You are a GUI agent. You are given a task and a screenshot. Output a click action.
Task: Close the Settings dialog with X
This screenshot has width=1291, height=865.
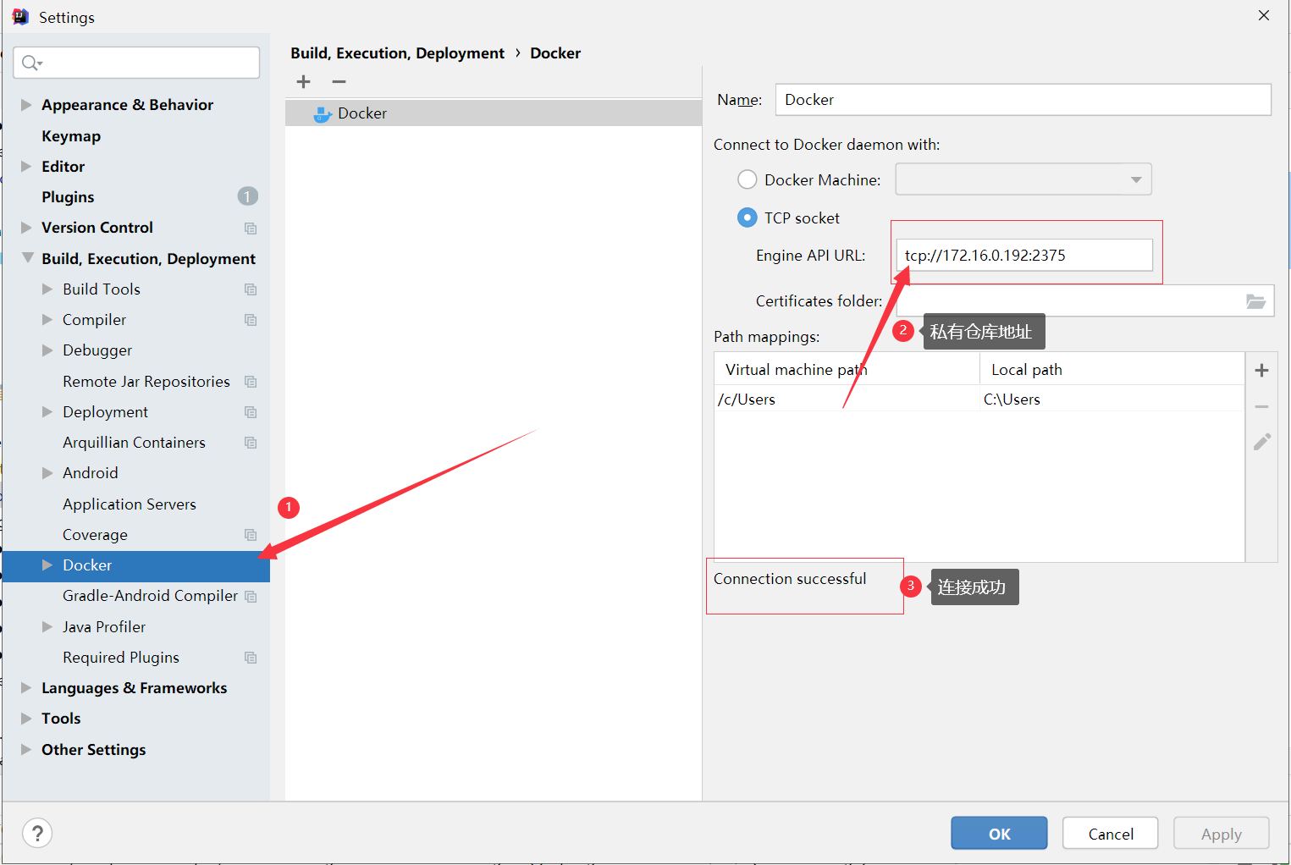click(x=1264, y=15)
